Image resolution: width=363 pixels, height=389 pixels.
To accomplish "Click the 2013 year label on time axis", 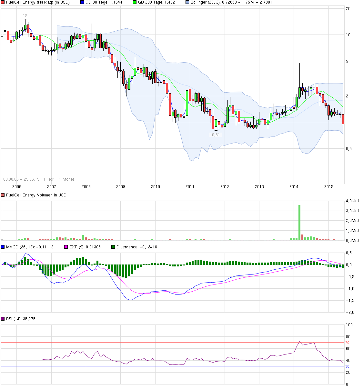I will click(259, 187).
